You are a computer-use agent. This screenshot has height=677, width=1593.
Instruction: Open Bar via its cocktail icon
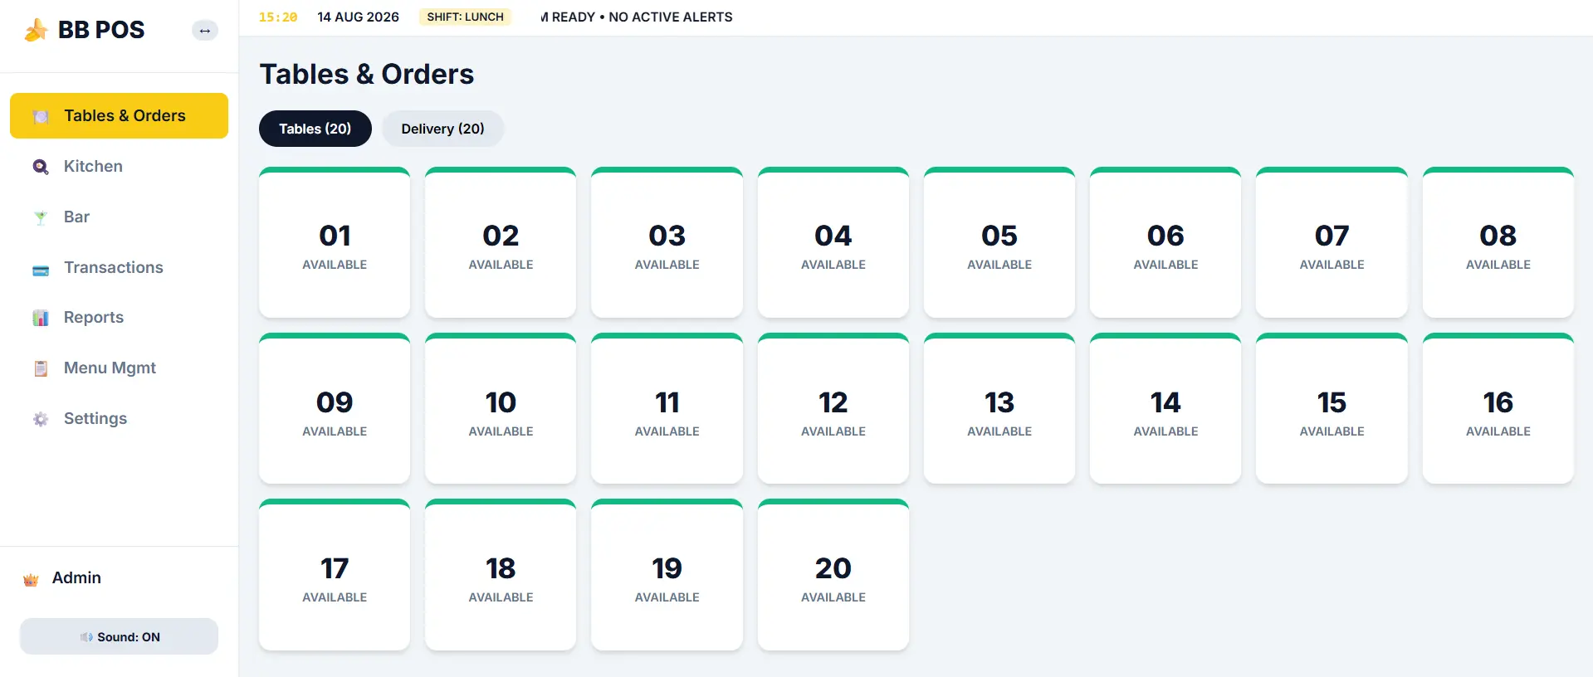coord(41,217)
